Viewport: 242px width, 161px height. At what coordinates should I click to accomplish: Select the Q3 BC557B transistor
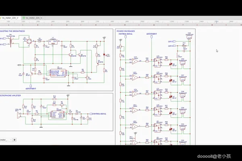98,64
